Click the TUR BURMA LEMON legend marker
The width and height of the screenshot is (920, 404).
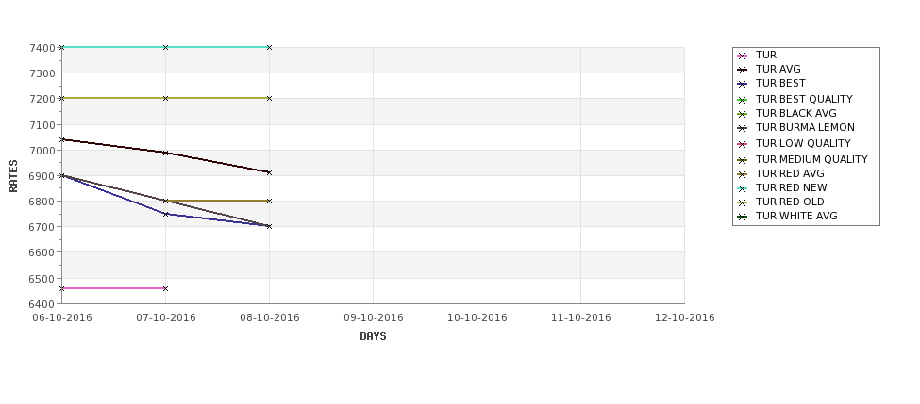(x=743, y=128)
